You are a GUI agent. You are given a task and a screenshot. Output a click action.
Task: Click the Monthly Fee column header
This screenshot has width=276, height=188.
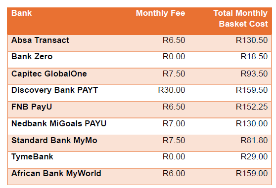coord(160,13)
